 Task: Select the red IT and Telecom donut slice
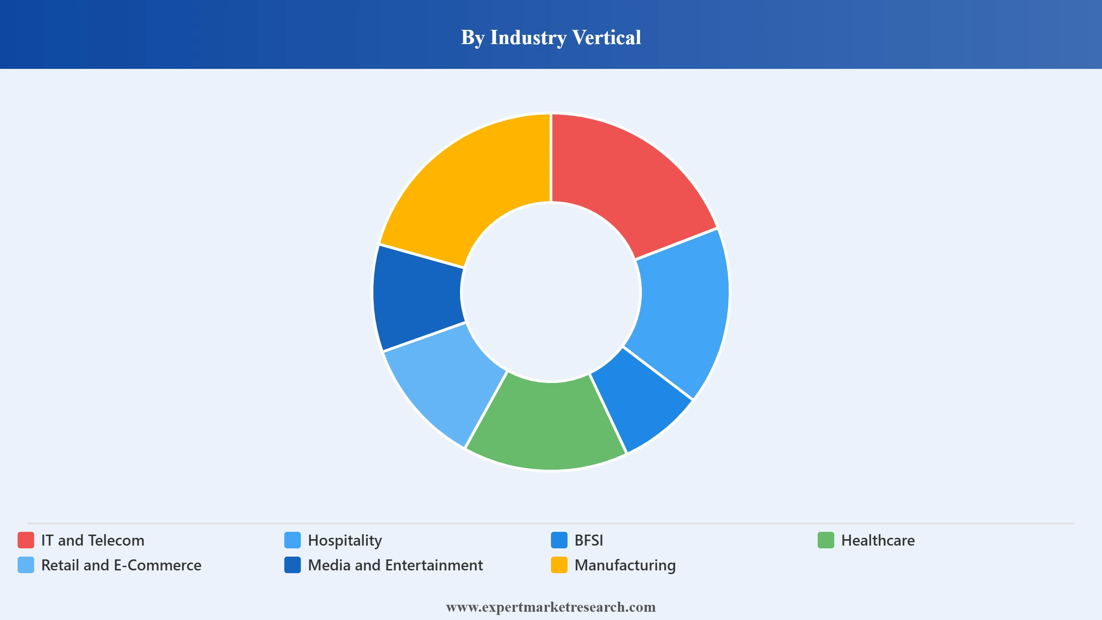[627, 181]
